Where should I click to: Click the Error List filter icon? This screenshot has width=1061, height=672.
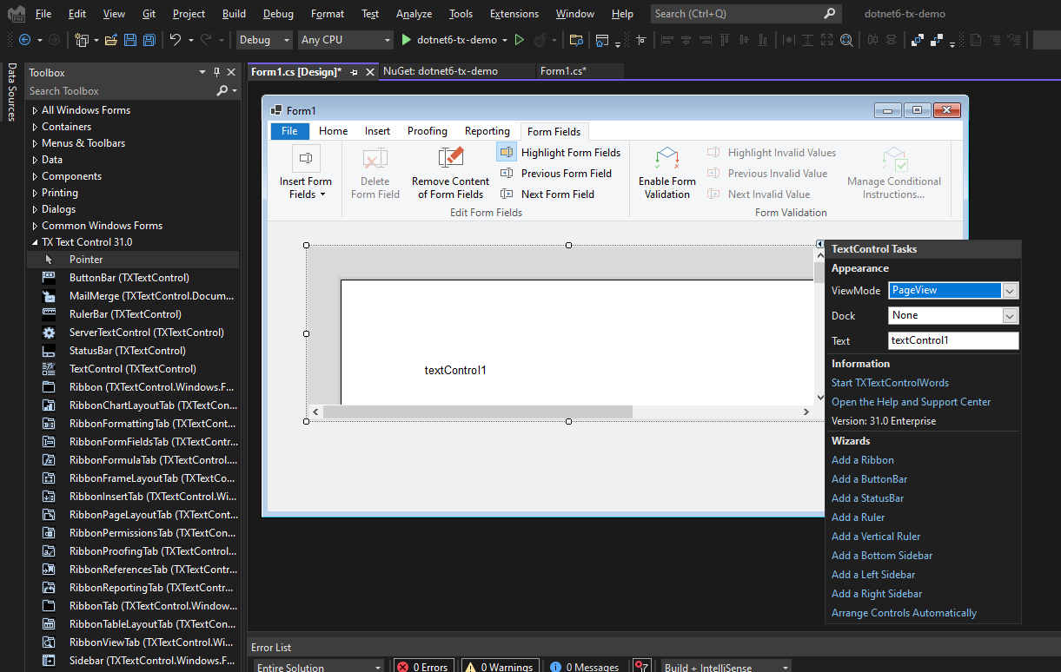[641, 667]
